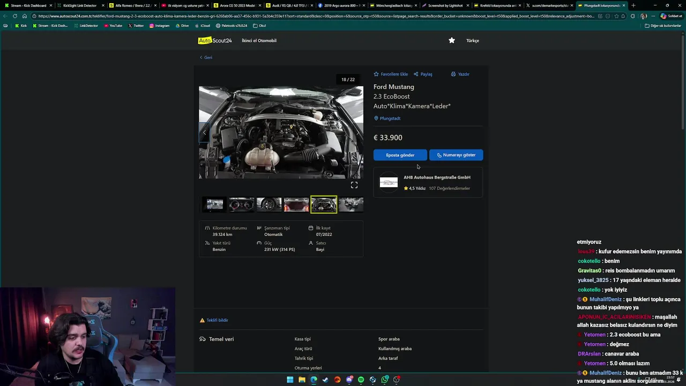
Task: Switch to Krefeld lokasyonunda tab
Action: pos(497,5)
